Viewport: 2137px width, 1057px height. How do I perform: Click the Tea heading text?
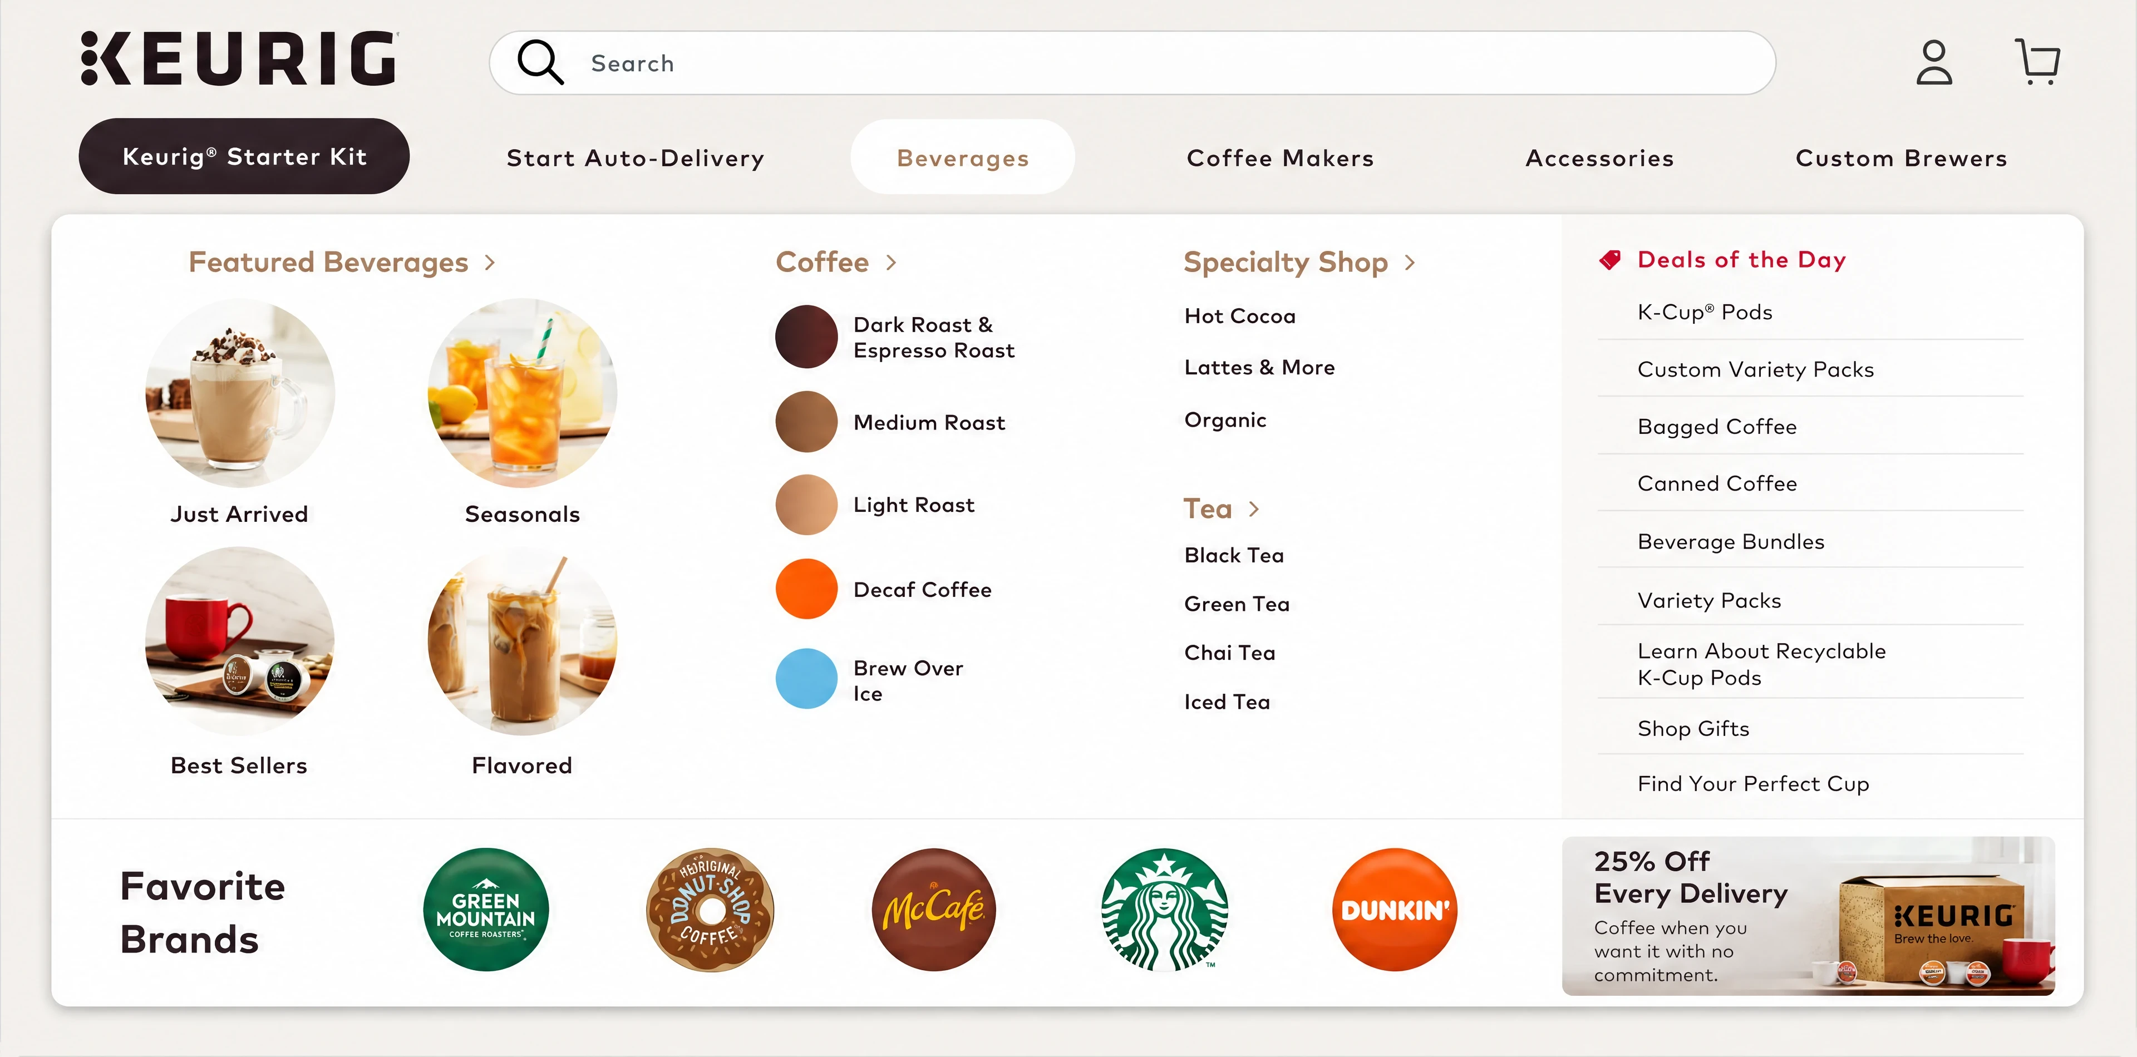tap(1208, 508)
